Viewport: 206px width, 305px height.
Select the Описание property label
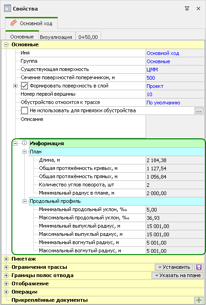pos(32,119)
